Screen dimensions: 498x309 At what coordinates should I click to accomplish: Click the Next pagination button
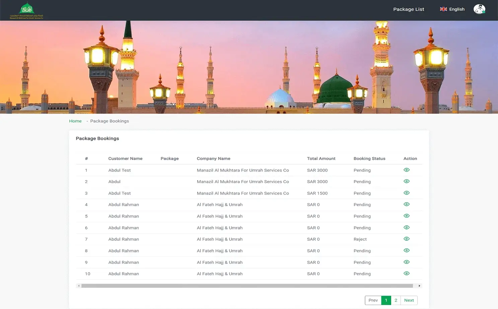409,300
